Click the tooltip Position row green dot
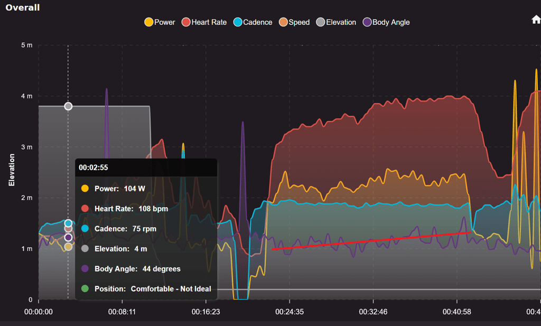The width and height of the screenshot is (541, 326). [x=85, y=288]
